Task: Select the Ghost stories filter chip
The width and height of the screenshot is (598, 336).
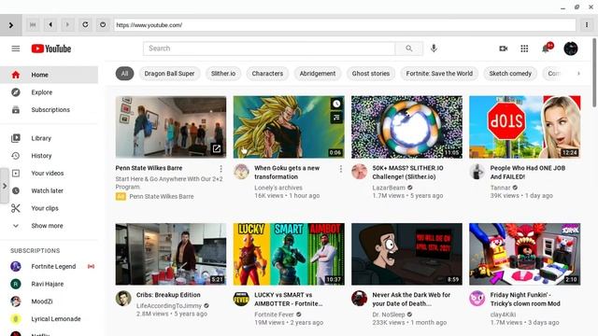Action: pyautogui.click(x=371, y=74)
